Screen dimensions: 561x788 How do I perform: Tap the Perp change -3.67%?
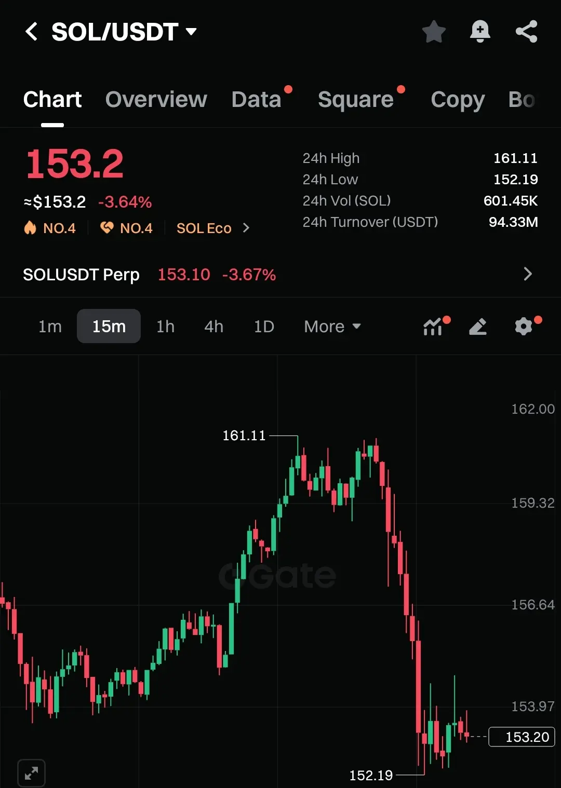coord(249,274)
